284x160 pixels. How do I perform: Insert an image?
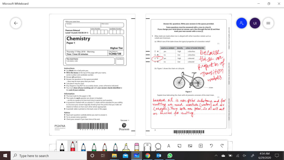click(x=190, y=146)
